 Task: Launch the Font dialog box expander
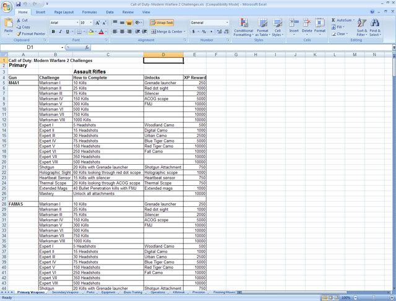106,40
